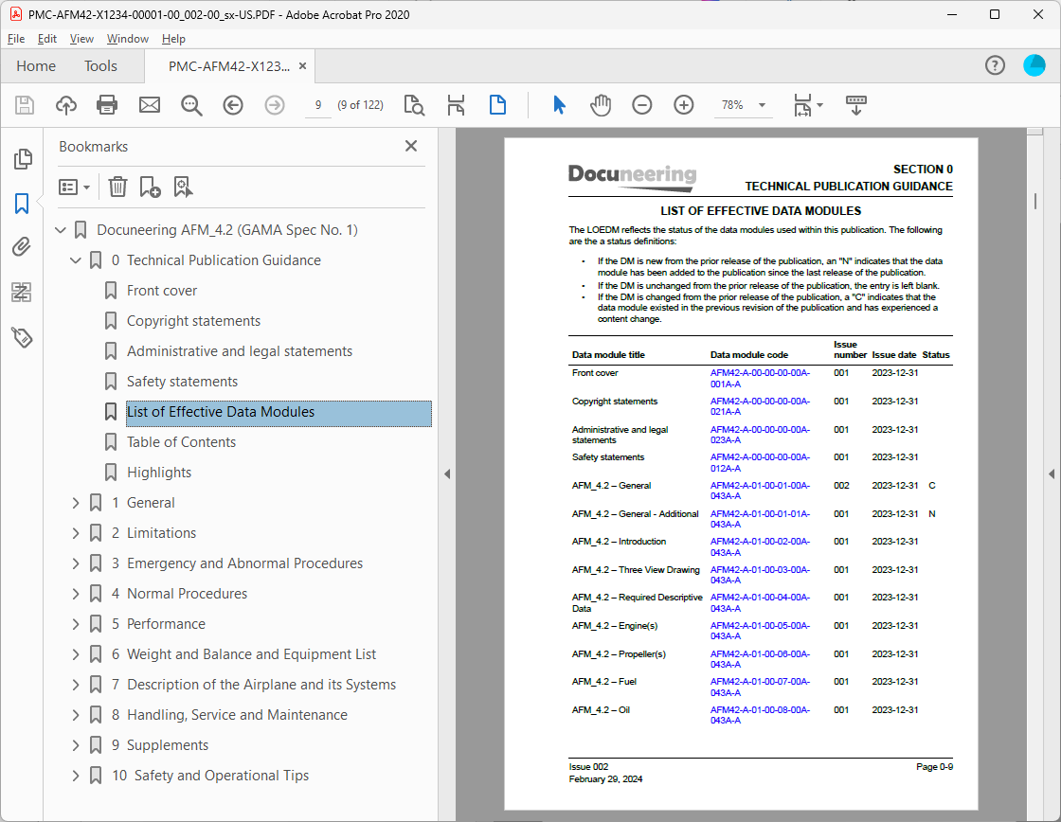1061x822 pixels.
Task: Print the document via printer icon
Action: 107,105
